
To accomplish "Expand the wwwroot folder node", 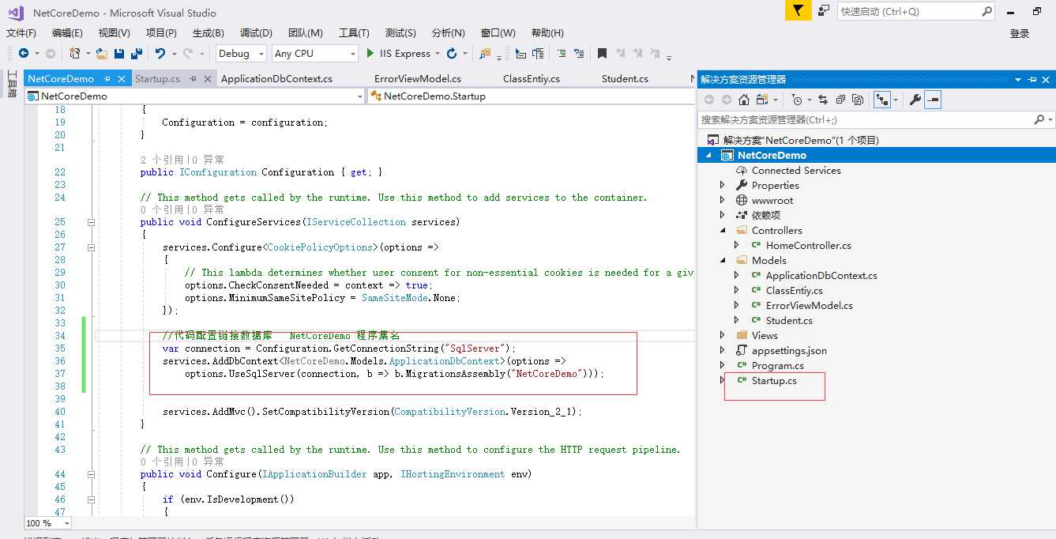I will click(x=723, y=200).
